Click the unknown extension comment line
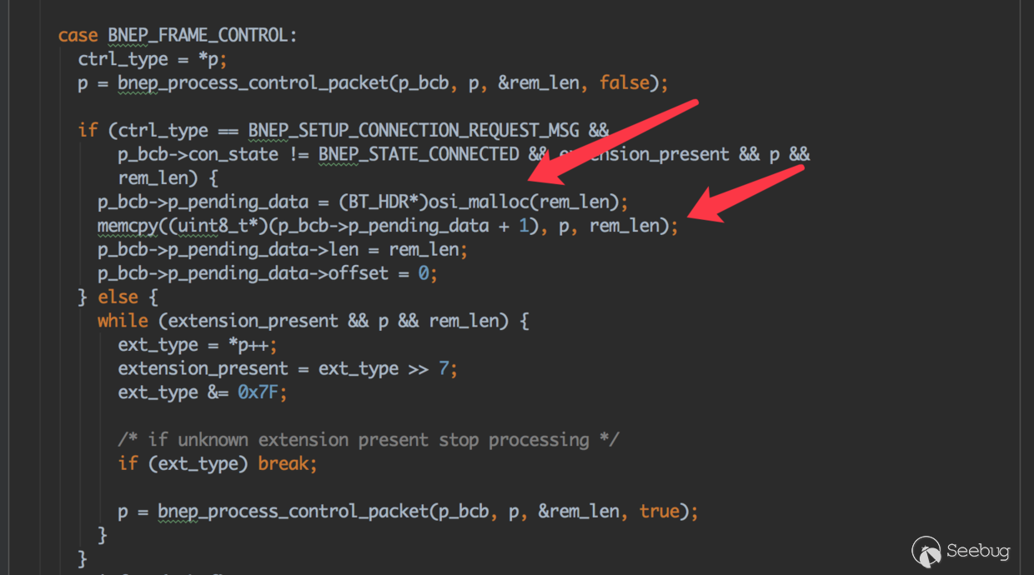This screenshot has width=1034, height=575. [x=368, y=439]
